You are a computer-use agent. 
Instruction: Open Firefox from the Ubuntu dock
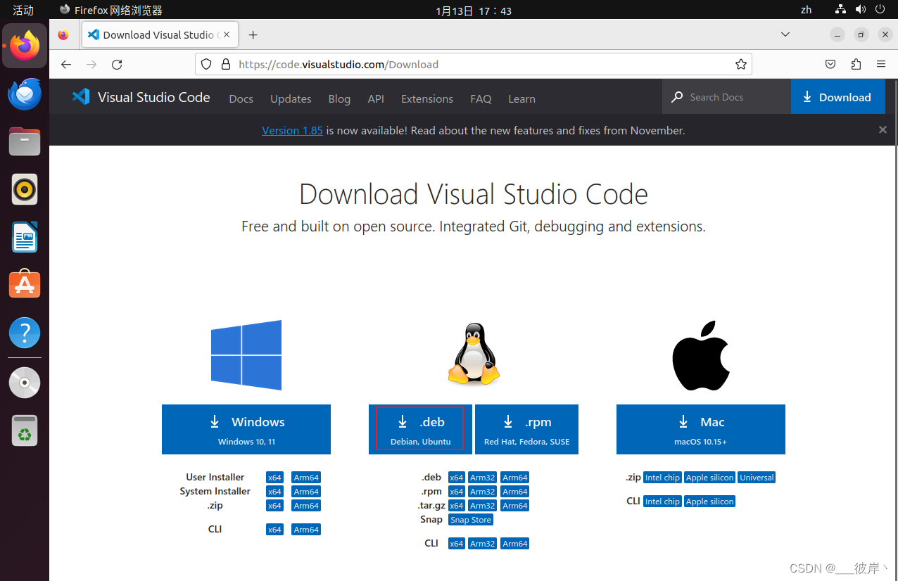click(25, 46)
